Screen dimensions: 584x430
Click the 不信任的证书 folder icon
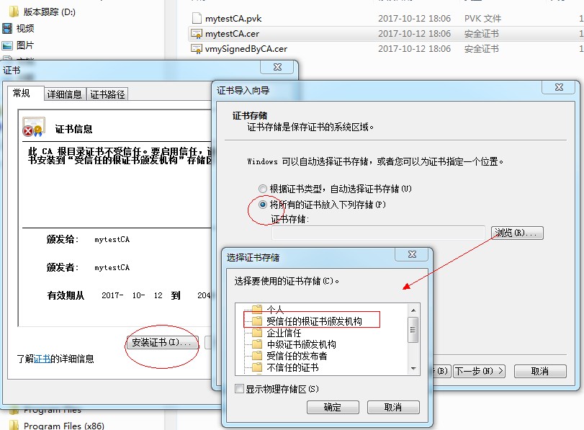point(257,367)
